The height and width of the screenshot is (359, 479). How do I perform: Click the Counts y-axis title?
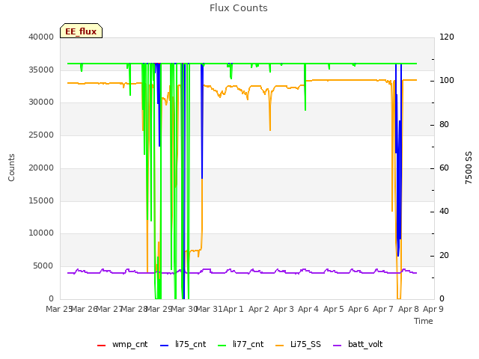[11, 168]
